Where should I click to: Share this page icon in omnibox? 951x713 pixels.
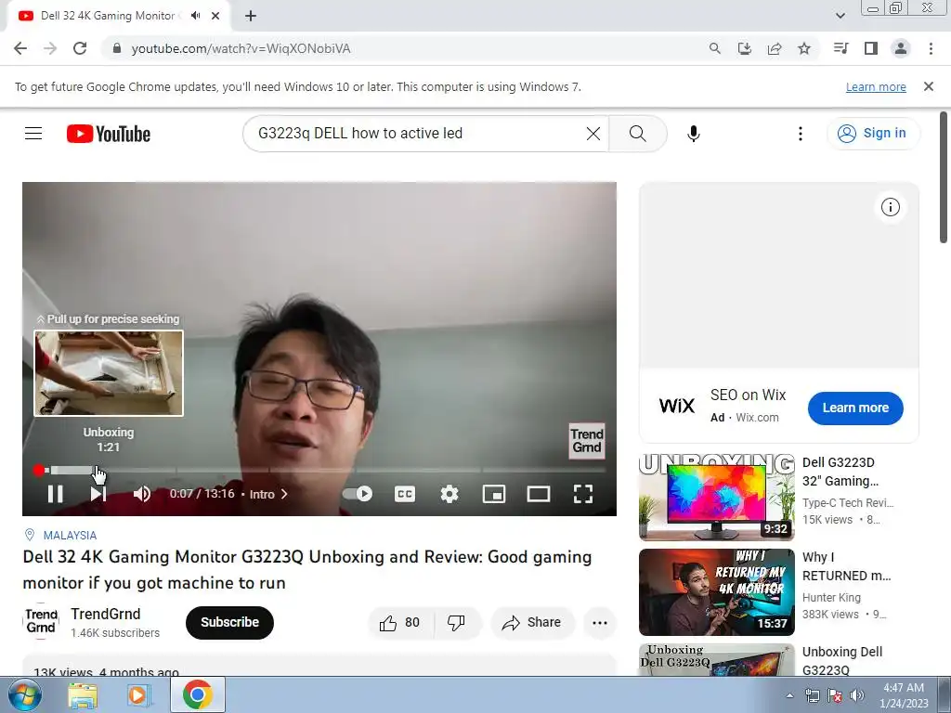point(775,48)
